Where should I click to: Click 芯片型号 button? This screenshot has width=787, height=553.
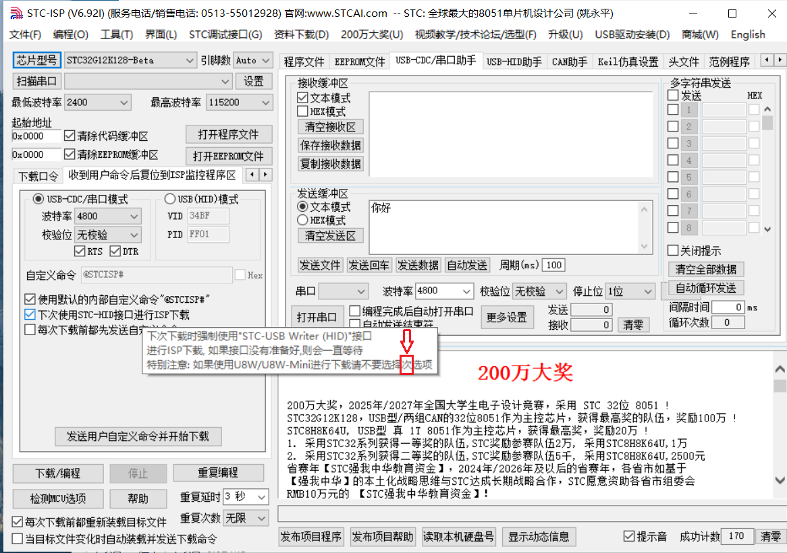point(36,60)
